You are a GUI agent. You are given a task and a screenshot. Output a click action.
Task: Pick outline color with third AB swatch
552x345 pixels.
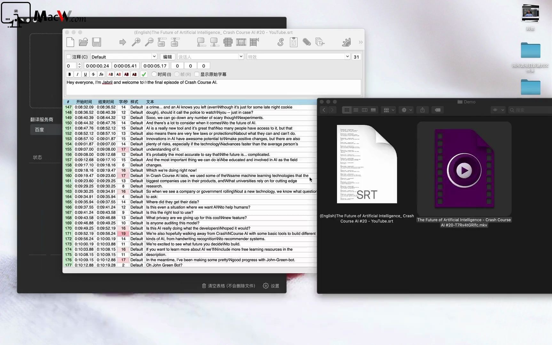point(127,74)
